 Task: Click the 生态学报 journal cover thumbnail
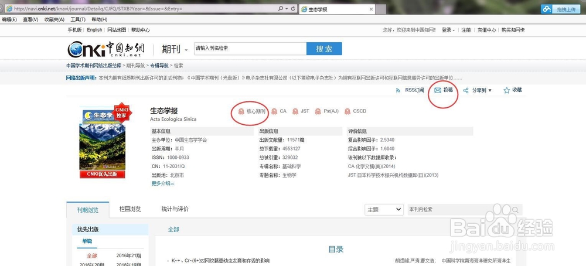pyautogui.click(x=103, y=139)
